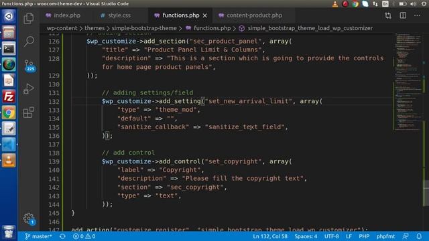Open the Search view in activity bar
The height and width of the screenshot is (241, 429).
[29, 42]
